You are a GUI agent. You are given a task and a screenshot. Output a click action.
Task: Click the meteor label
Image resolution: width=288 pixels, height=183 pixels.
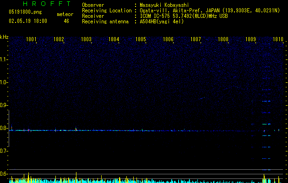tap(65, 14)
